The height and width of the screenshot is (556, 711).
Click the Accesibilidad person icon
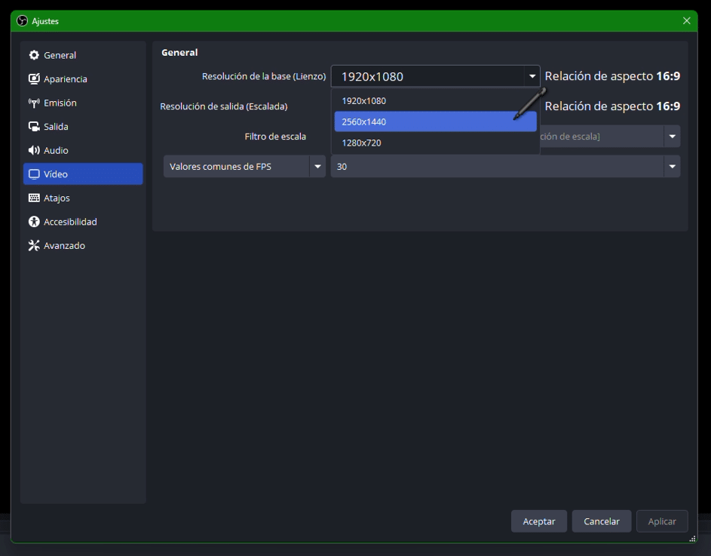pyautogui.click(x=34, y=222)
